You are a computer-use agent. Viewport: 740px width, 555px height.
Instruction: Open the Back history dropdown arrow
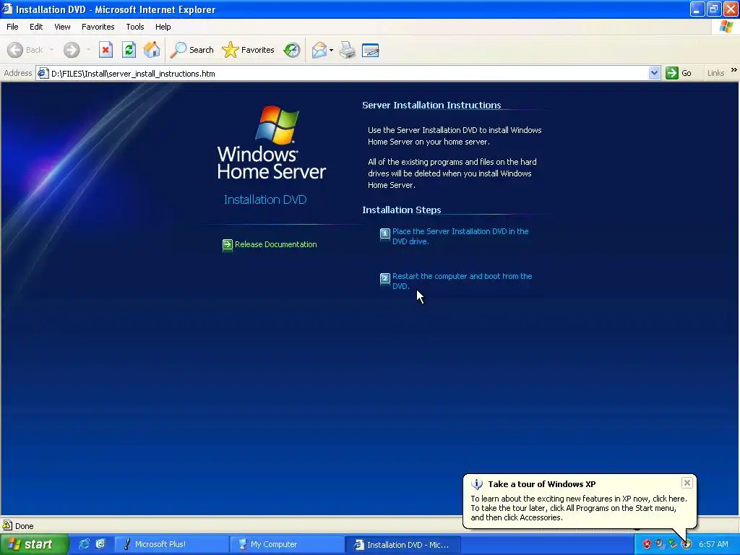tap(51, 50)
